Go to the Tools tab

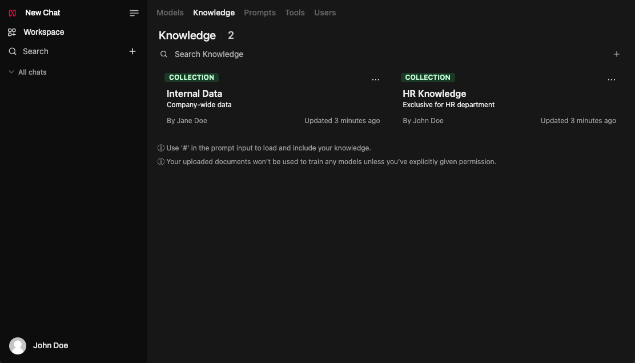(x=295, y=13)
